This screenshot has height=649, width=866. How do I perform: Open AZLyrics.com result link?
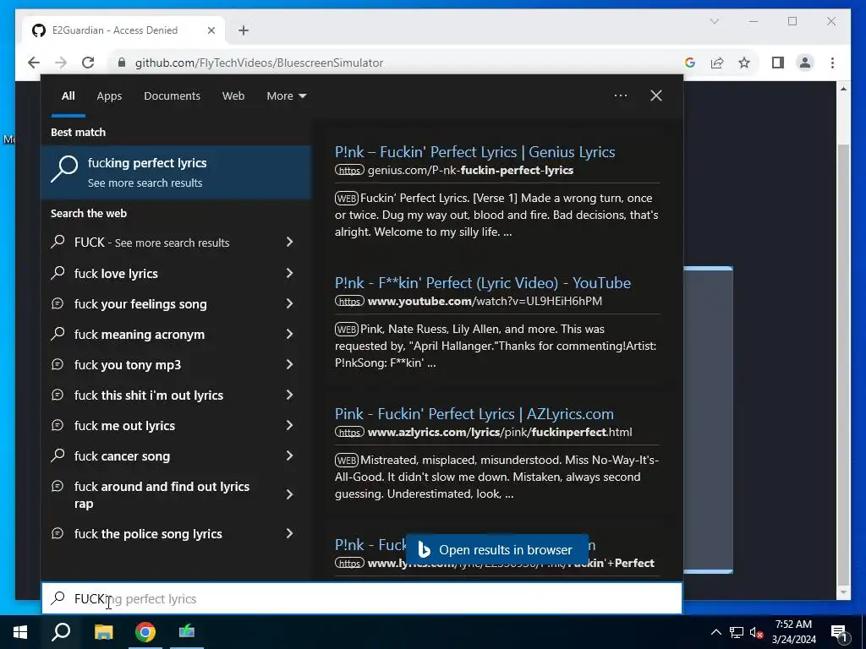coord(474,413)
